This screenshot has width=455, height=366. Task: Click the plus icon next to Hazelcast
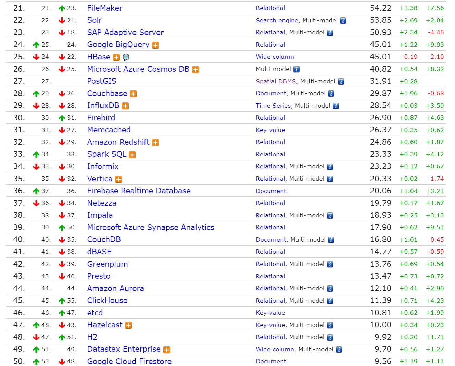[x=128, y=325]
